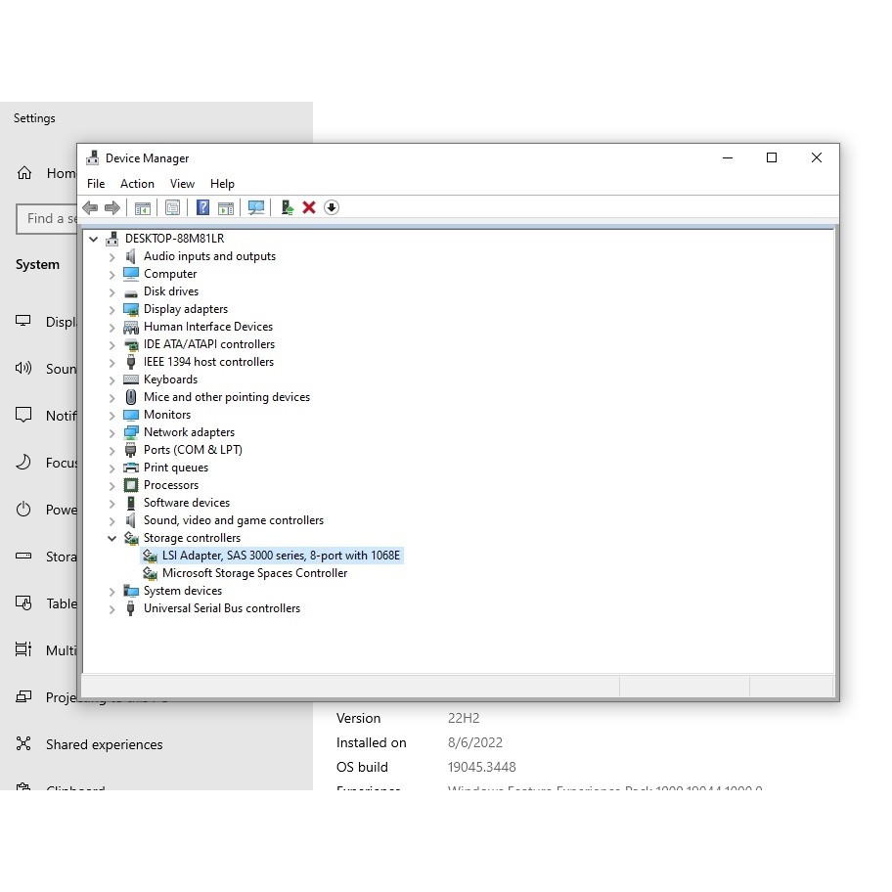Click the Storage controllers category icon
Viewport: 892px width, 892px height.
[131, 538]
